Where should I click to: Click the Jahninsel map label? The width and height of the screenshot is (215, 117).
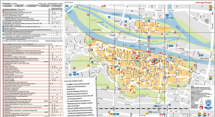tap(155, 41)
